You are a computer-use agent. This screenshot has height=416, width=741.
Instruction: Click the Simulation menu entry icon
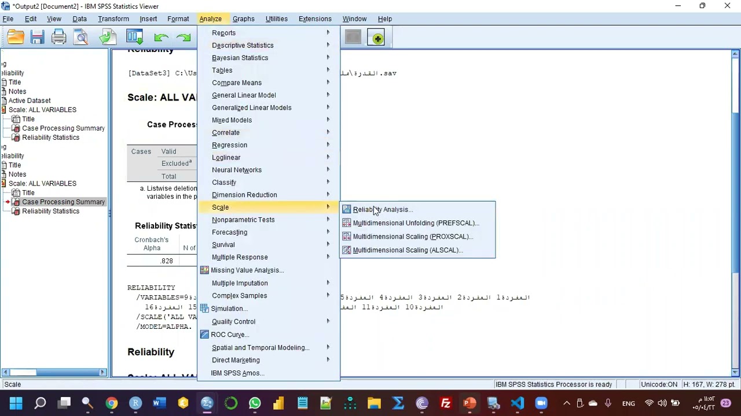point(204,309)
